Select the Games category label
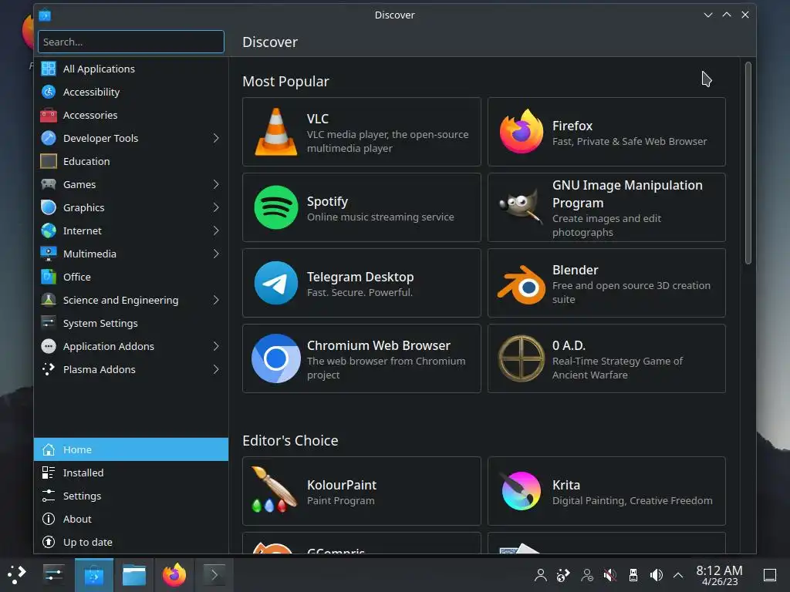This screenshot has width=790, height=592. coord(79,184)
